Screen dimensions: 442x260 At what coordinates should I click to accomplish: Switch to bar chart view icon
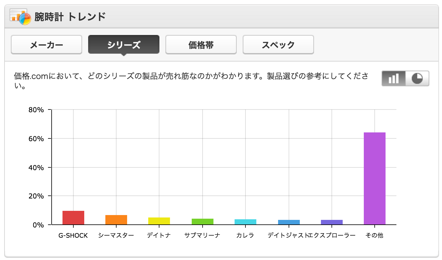coord(393,78)
